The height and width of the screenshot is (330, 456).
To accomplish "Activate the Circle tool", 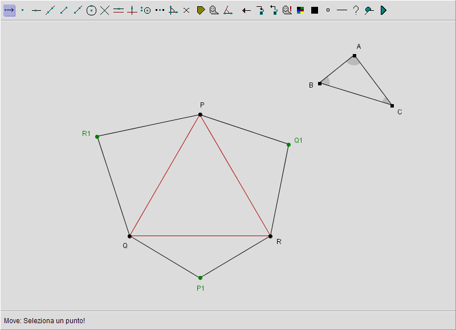I will [x=91, y=10].
